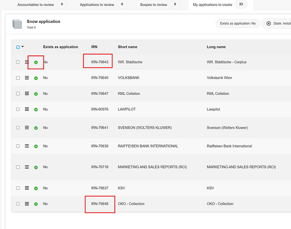
Task: Sort by Short name column header
Action: [128, 47]
